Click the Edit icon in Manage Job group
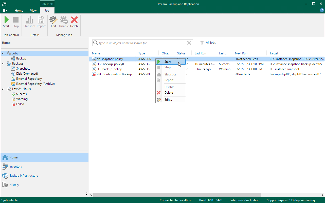This screenshot has height=203, width=325. click(53, 22)
